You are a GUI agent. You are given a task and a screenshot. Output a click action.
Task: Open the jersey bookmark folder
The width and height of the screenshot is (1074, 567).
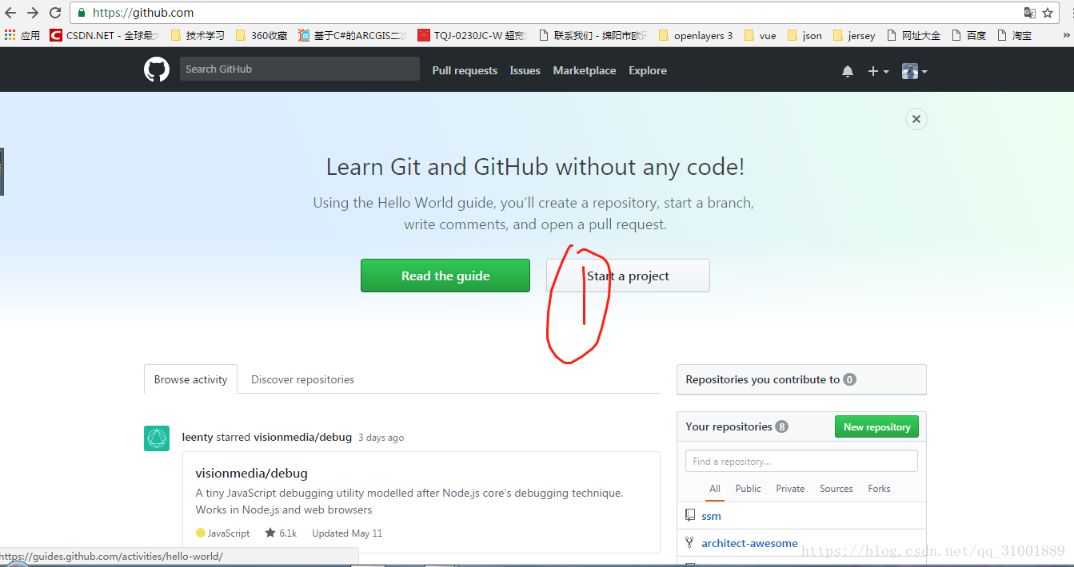(x=854, y=35)
